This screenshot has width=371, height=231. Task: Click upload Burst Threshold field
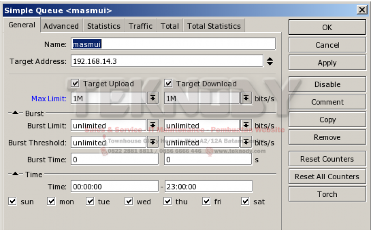109,142
